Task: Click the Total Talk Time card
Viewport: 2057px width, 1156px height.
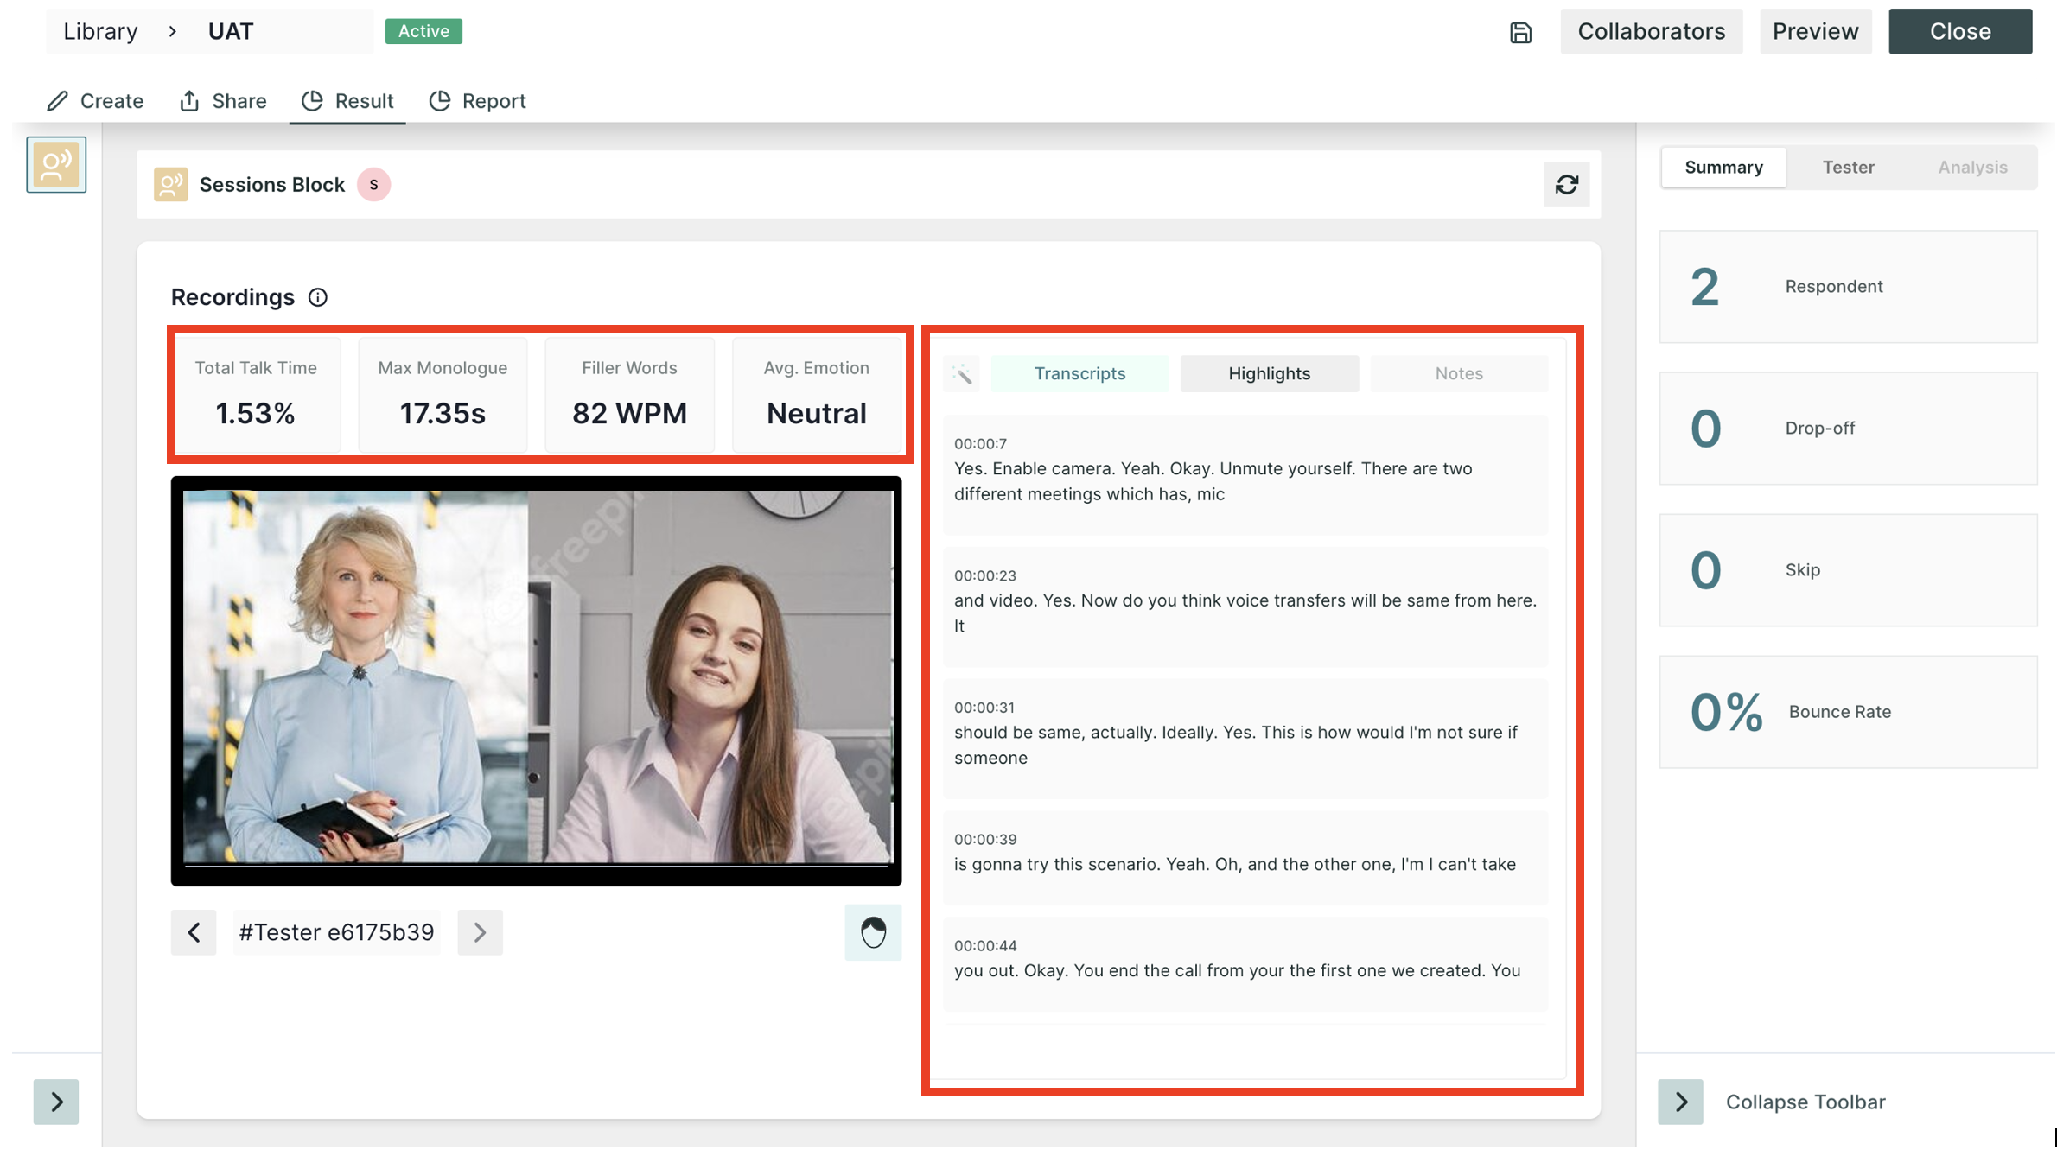Action: tap(256, 395)
